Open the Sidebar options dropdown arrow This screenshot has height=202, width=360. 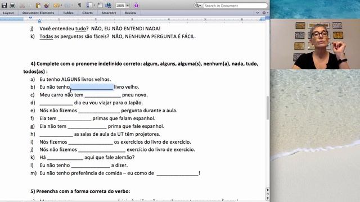click(x=94, y=6)
